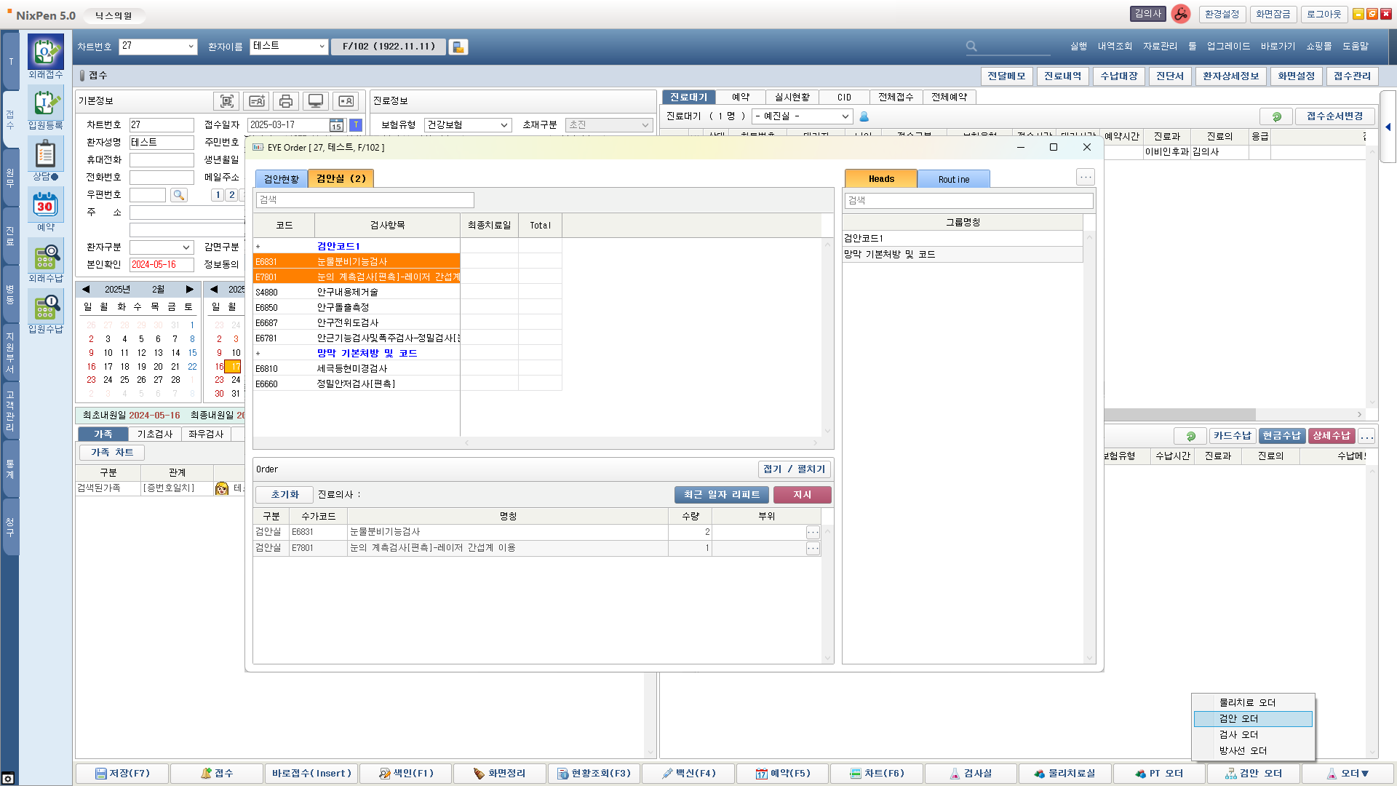Expand the 보험유형 건강보험 dropdown
The height and width of the screenshot is (786, 1397).
point(504,125)
